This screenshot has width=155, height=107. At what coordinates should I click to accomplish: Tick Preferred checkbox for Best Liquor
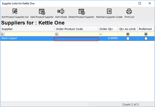coord(146,38)
